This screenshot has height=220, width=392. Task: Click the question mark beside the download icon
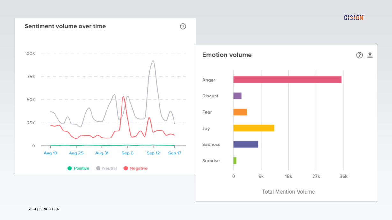tap(359, 55)
